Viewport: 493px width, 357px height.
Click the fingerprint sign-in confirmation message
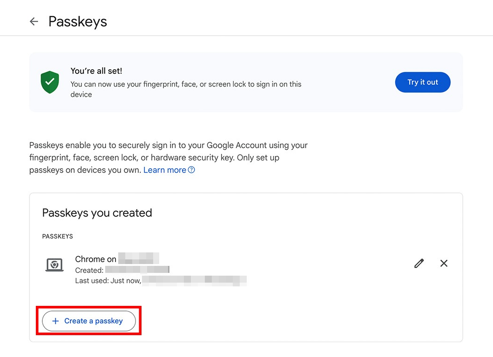pyautogui.click(x=186, y=89)
